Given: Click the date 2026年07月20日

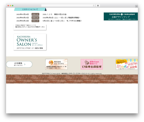Looking at the screenshot, I should [x=22, y=14].
